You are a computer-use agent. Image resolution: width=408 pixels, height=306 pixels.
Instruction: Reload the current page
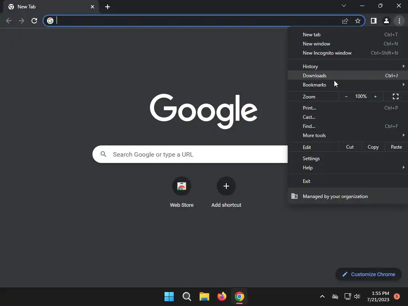pyautogui.click(x=34, y=21)
